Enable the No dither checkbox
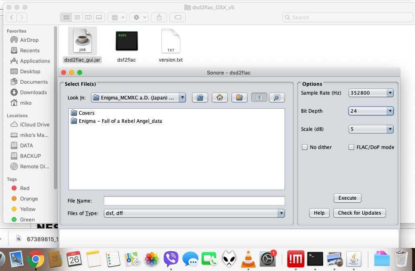Screen dimensions: 415x271 click(x=305, y=147)
